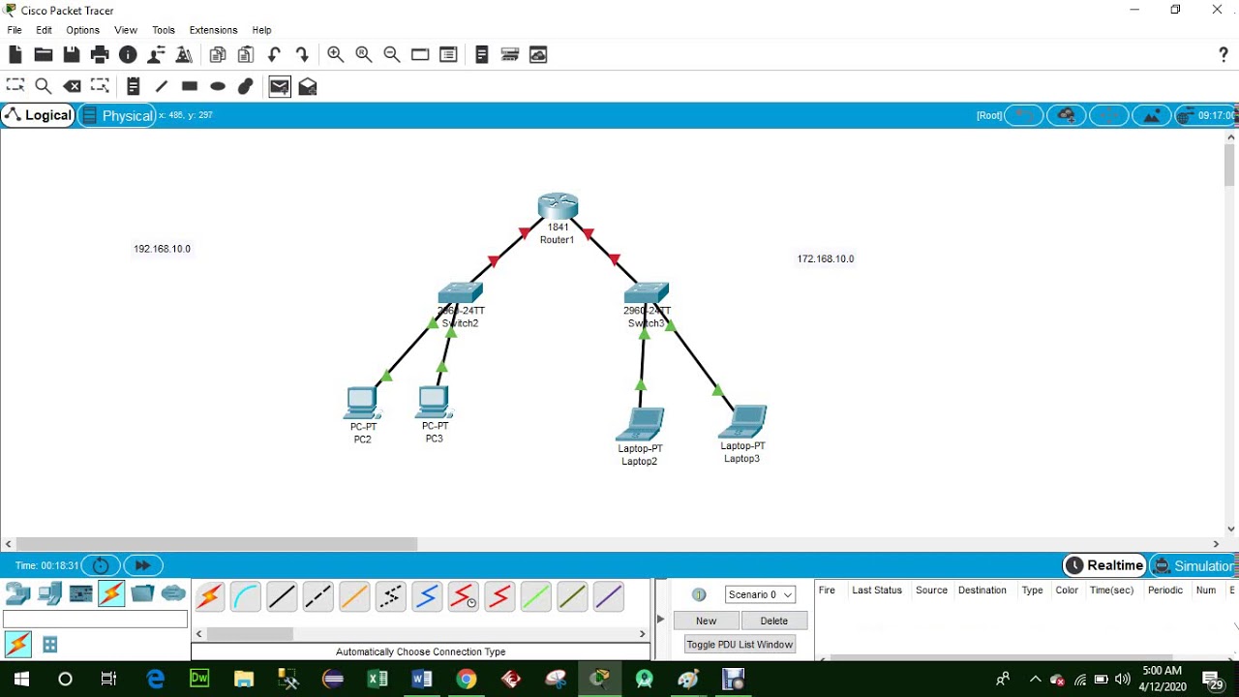Click the 192.168.10.0 note label
Image resolution: width=1239 pixels, height=697 pixels.
[162, 249]
